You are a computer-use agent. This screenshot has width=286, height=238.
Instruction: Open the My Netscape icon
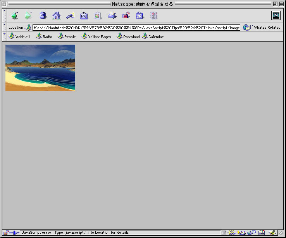pyautogui.click(x=84, y=16)
